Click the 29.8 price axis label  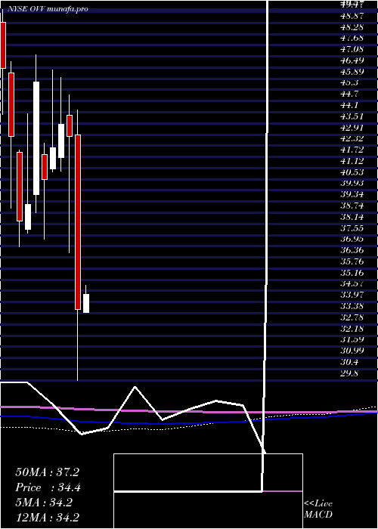pos(350,373)
